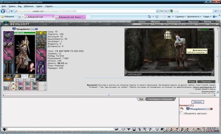The height and width of the screenshot is (134, 221).
Task: Click the Подсказка button
Action: [x=206, y=82]
